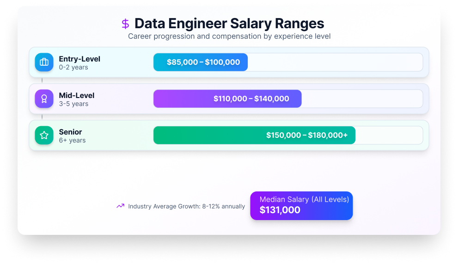This screenshot has width=458, height=264.
Task: Click the $131,000 median salary figure
Action: click(x=280, y=210)
